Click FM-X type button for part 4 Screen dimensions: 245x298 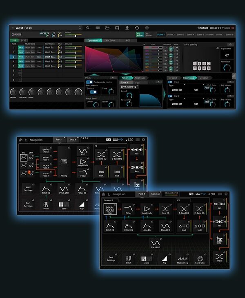(x=21, y=61)
